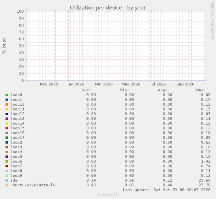The image size is (216, 199).
Task: Click ubuntu-lv minimum value 0.07
Action: 129,185
